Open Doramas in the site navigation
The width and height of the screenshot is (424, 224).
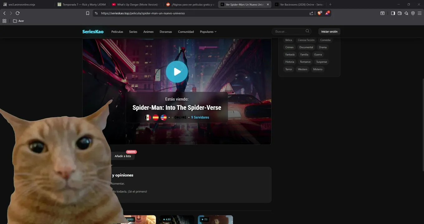click(166, 32)
